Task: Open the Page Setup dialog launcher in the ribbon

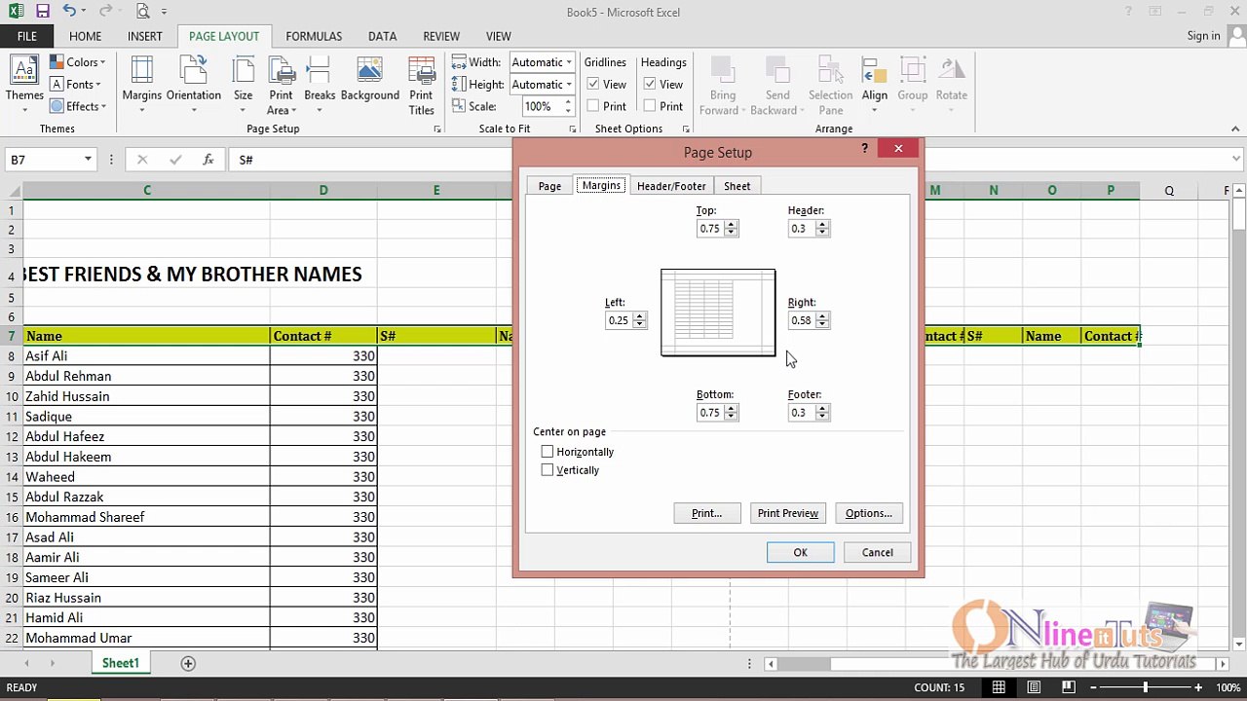Action: click(437, 129)
